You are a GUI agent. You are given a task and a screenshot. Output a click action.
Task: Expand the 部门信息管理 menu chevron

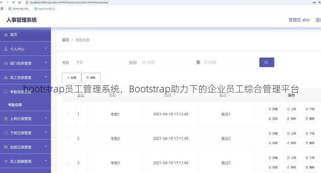coord(46,62)
